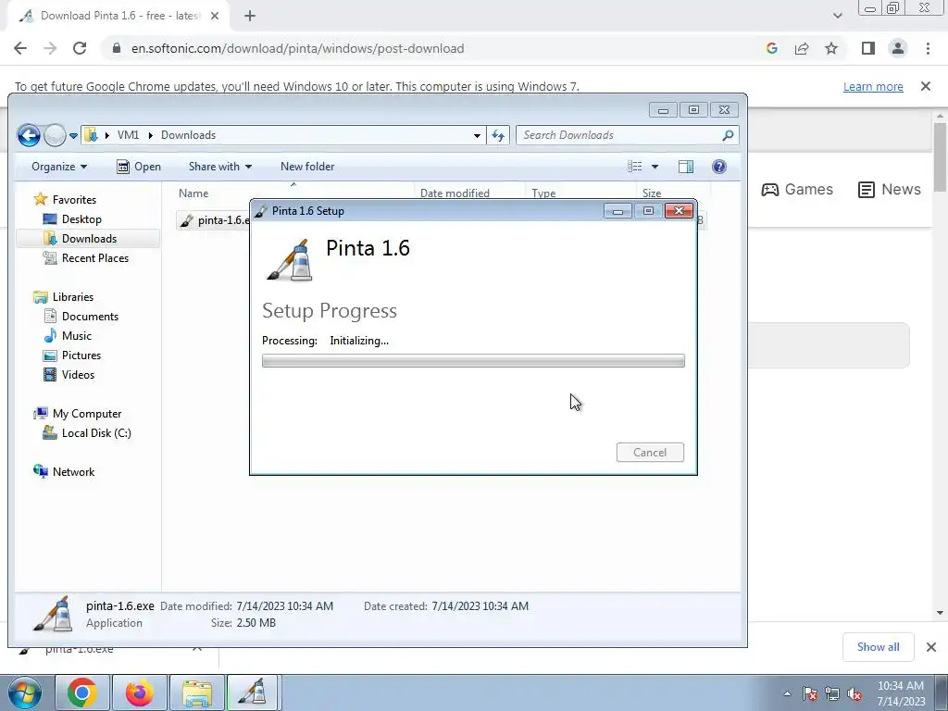Select the pinta-1.6 file row
The image size is (948, 711).
pyautogui.click(x=213, y=220)
